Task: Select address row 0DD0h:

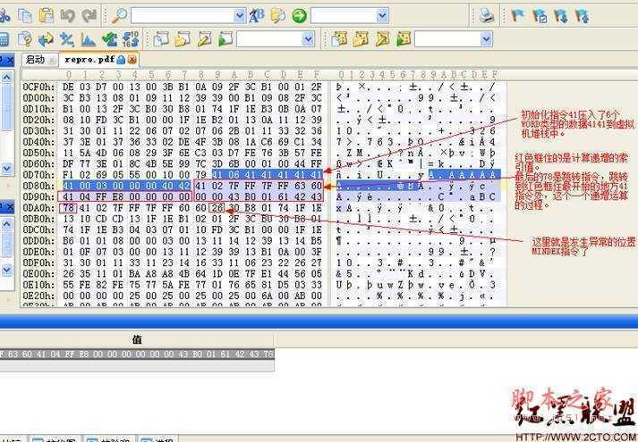Action: [x=38, y=241]
